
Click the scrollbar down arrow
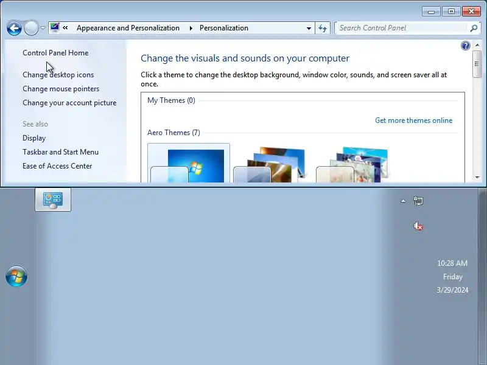[x=477, y=178]
